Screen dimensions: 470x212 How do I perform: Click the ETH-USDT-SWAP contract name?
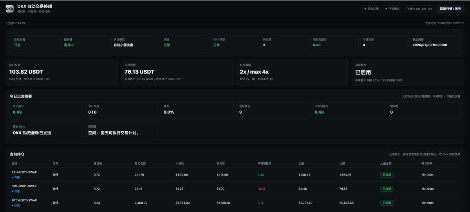coord(24,172)
